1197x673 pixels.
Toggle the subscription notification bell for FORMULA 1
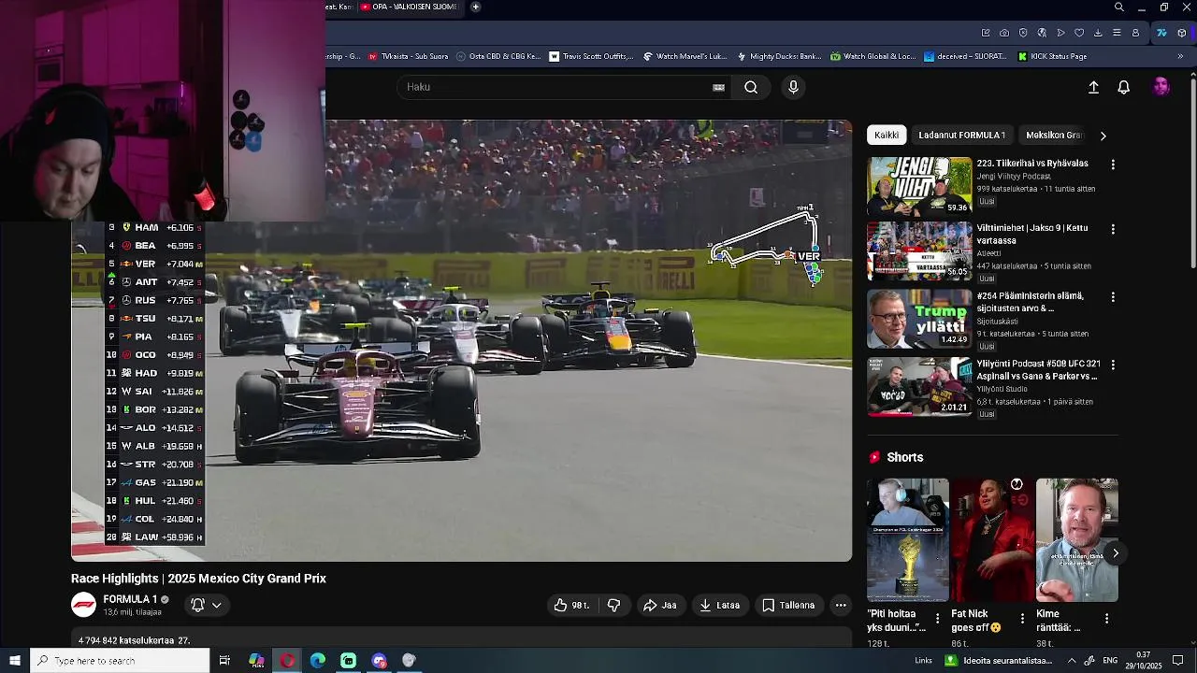206,605
